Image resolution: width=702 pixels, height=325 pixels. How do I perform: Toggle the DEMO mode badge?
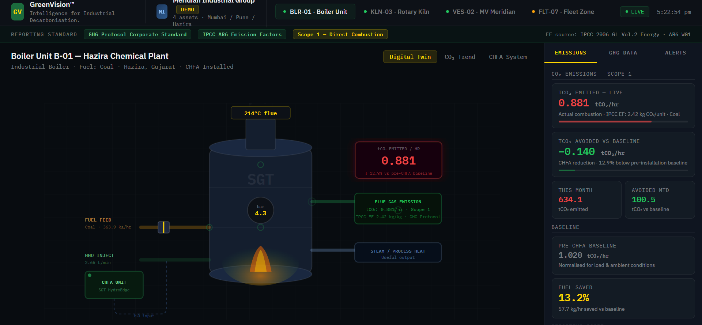coord(187,10)
